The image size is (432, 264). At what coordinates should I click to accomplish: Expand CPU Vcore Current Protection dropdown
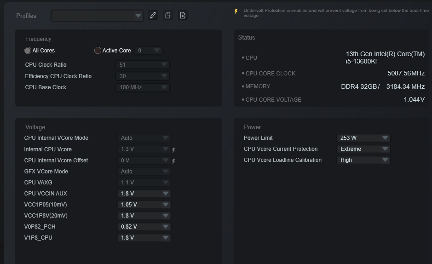tap(363, 149)
